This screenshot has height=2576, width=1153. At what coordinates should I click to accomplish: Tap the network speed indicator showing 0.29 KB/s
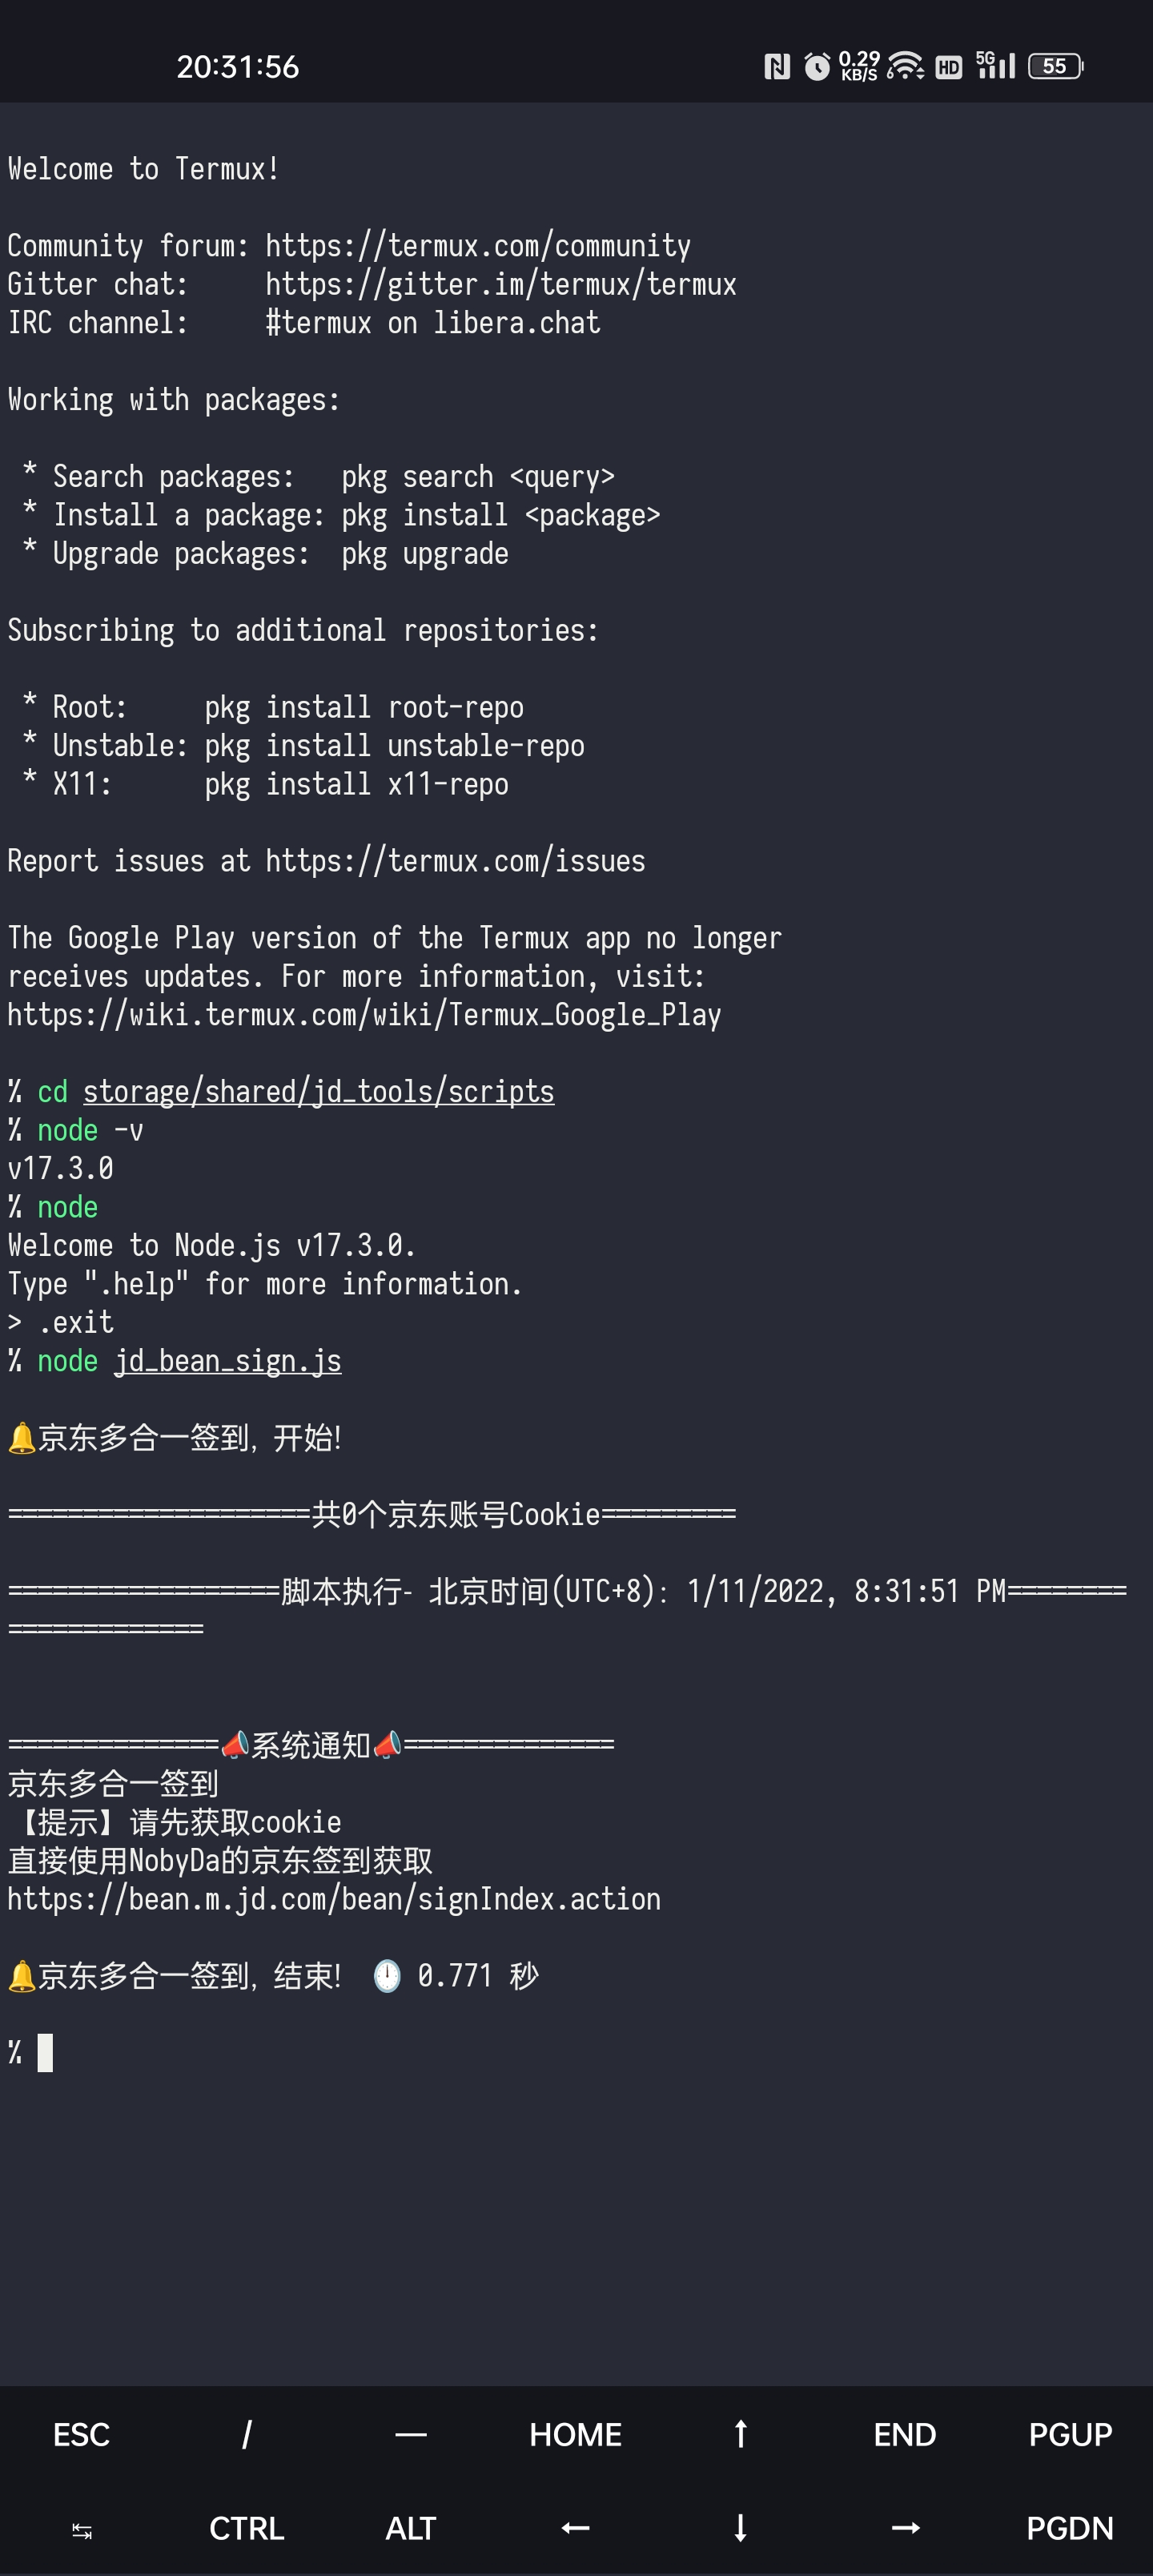[x=858, y=65]
